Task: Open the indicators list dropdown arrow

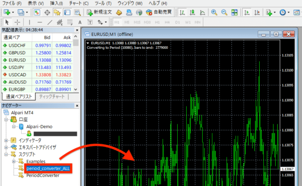Action: pyautogui.click(x=275, y=12)
